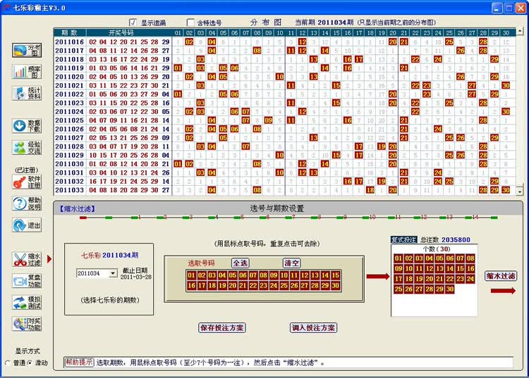Toggle number 30 in the 选取号码 grid
The width and height of the screenshot is (529, 378).
click(x=335, y=285)
